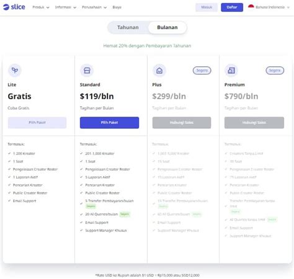294x279 pixels.
Task: Click the Standard plan storefront icon
Action: pyautogui.click(x=87, y=71)
